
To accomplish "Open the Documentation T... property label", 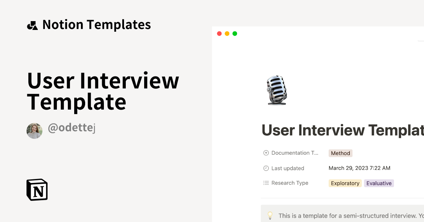I will (x=295, y=153).
